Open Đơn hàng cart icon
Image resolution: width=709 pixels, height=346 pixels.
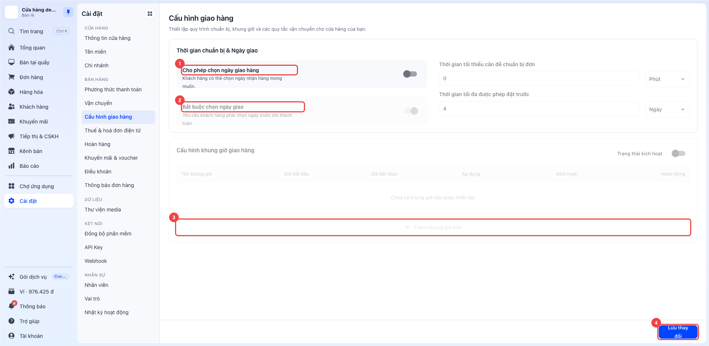coord(12,77)
